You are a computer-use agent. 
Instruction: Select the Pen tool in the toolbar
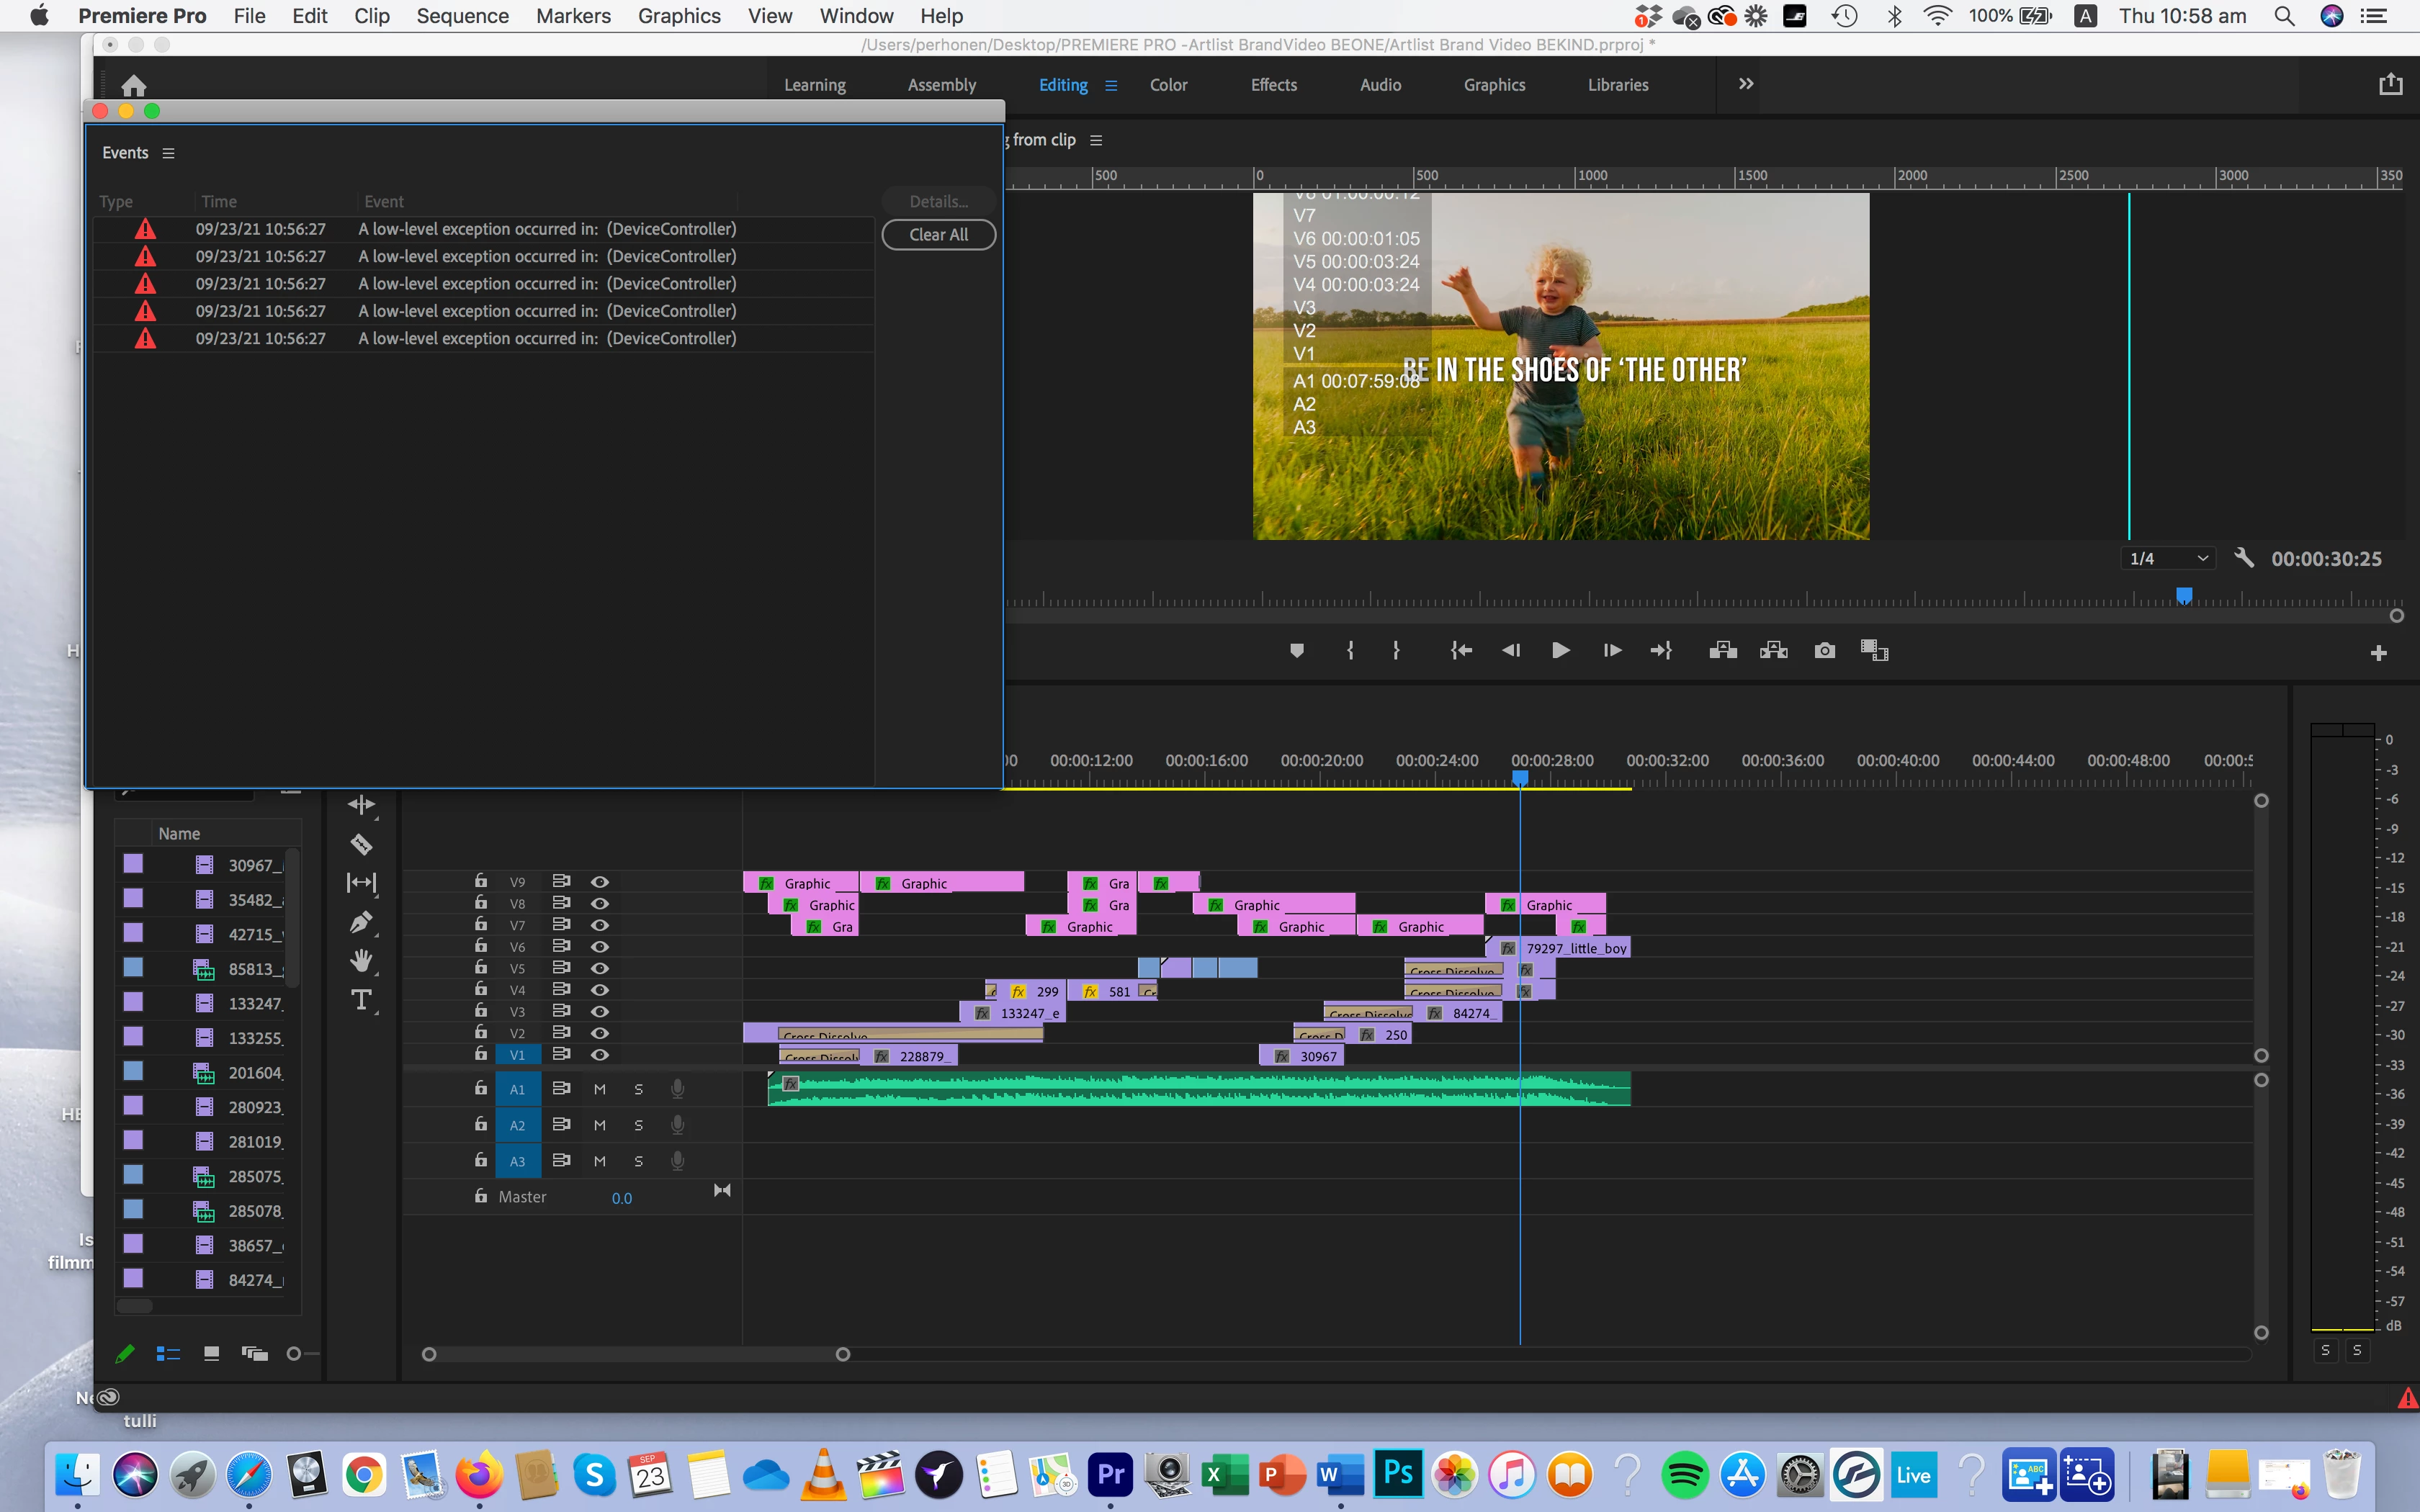click(x=361, y=921)
